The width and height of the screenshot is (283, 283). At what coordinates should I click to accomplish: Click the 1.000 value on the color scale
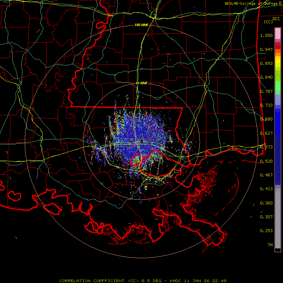pos(266,35)
